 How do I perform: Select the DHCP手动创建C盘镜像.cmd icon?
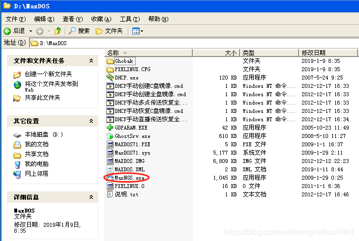[110, 86]
